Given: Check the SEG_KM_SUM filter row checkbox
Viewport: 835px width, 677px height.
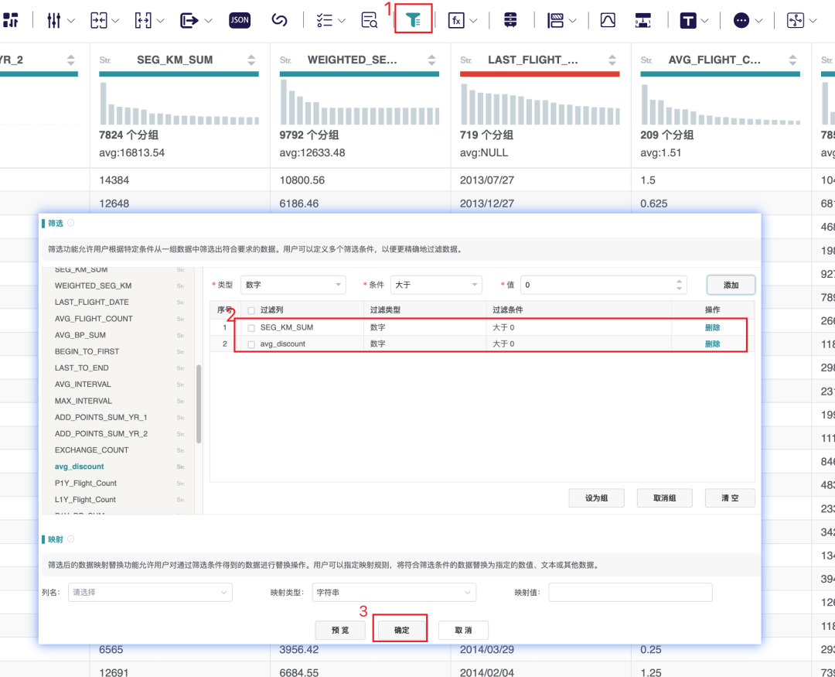Looking at the screenshot, I should click(251, 328).
